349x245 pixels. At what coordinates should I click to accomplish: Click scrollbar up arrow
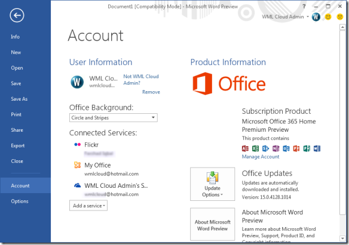(342, 27)
